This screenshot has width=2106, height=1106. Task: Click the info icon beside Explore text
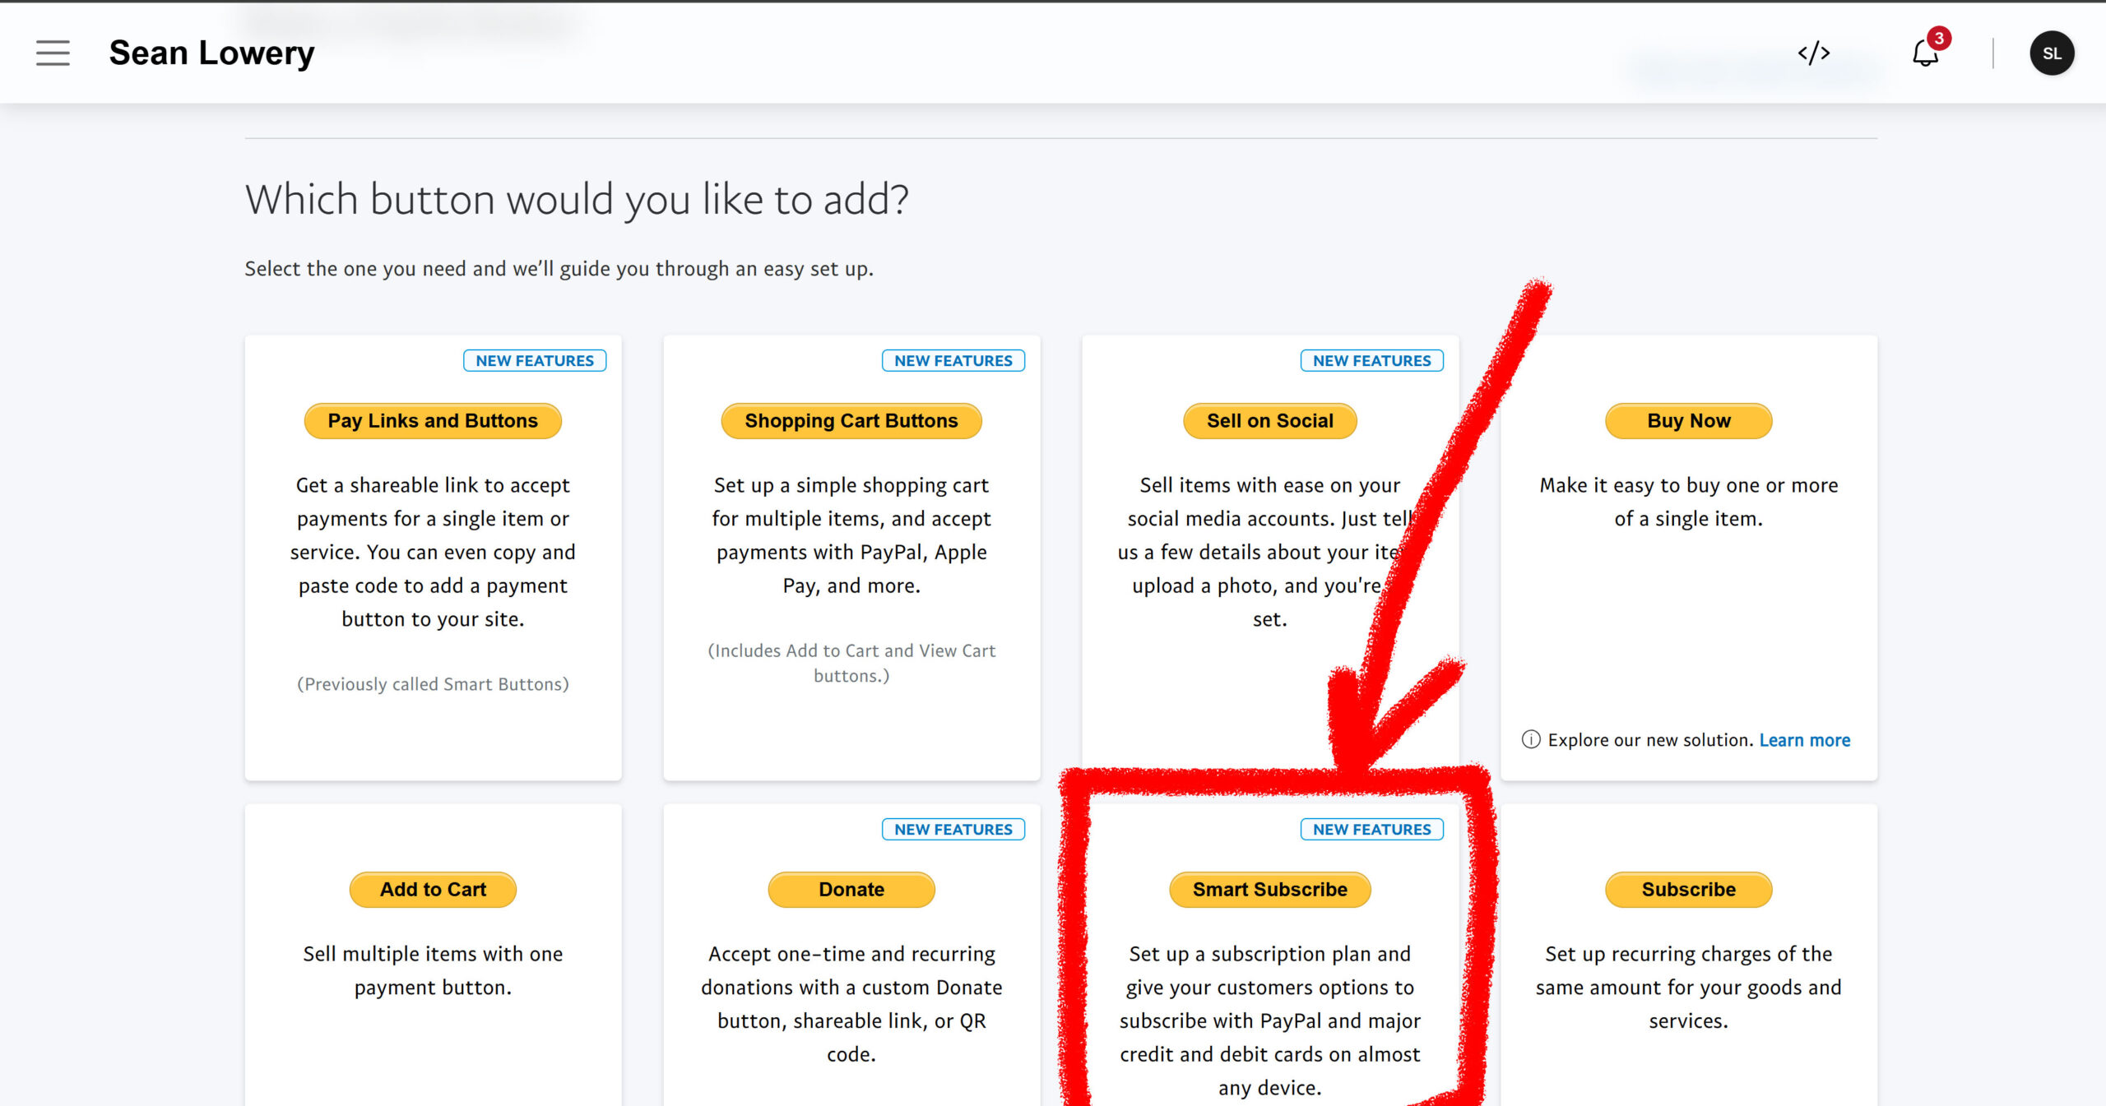pyautogui.click(x=1530, y=739)
